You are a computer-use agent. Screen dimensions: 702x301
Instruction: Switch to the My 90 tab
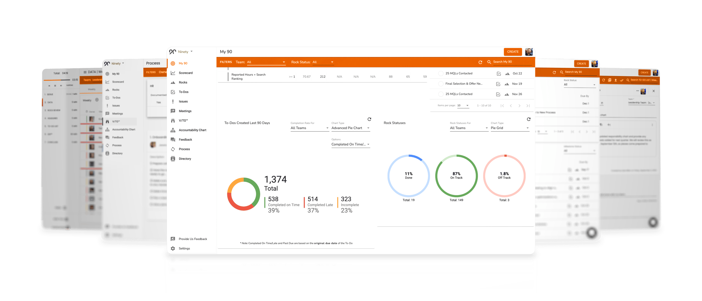click(183, 63)
